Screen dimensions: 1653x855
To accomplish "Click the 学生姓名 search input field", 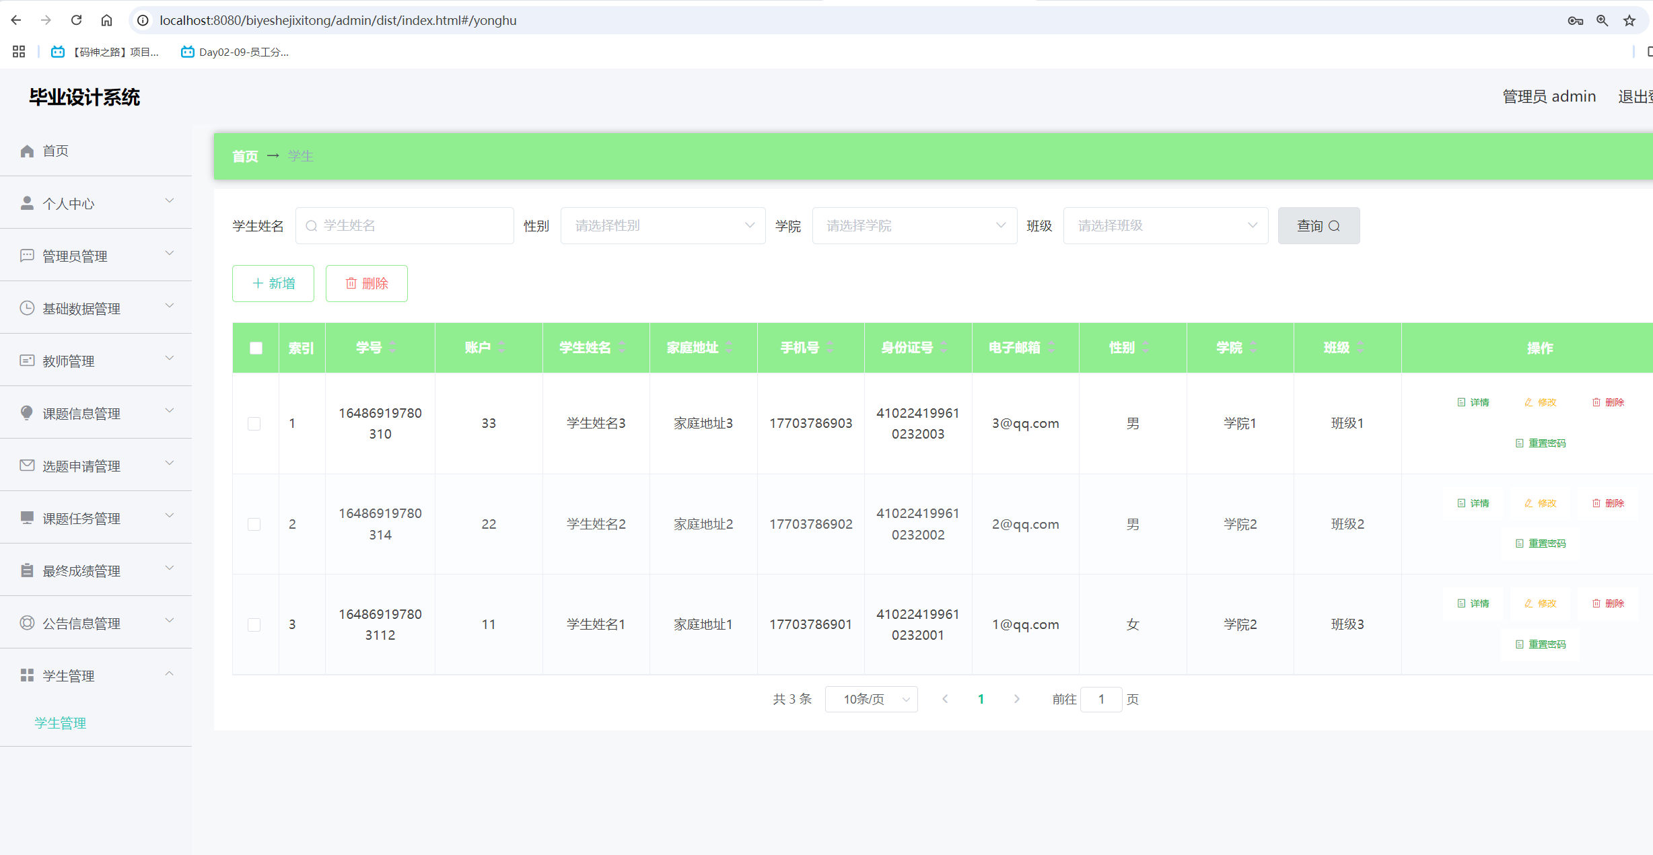I will [411, 225].
